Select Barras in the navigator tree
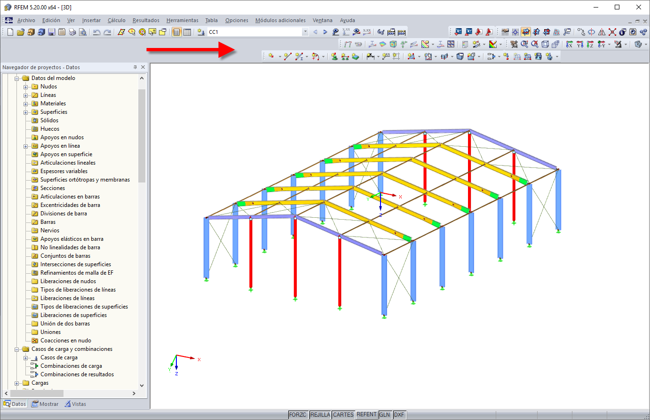Viewport: 650px width, 420px height. (48, 222)
